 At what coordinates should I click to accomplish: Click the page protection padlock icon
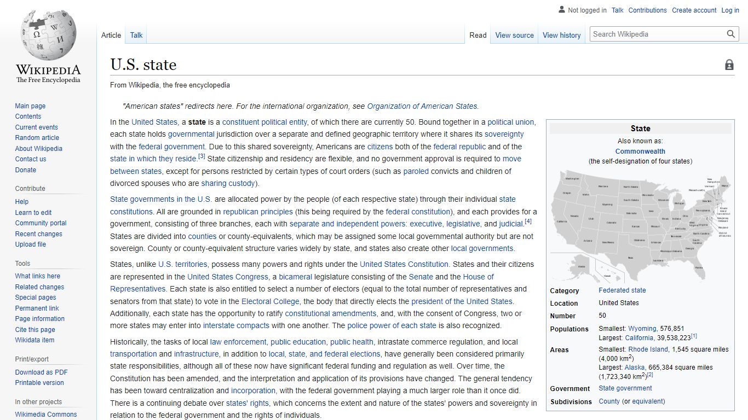[x=729, y=65]
